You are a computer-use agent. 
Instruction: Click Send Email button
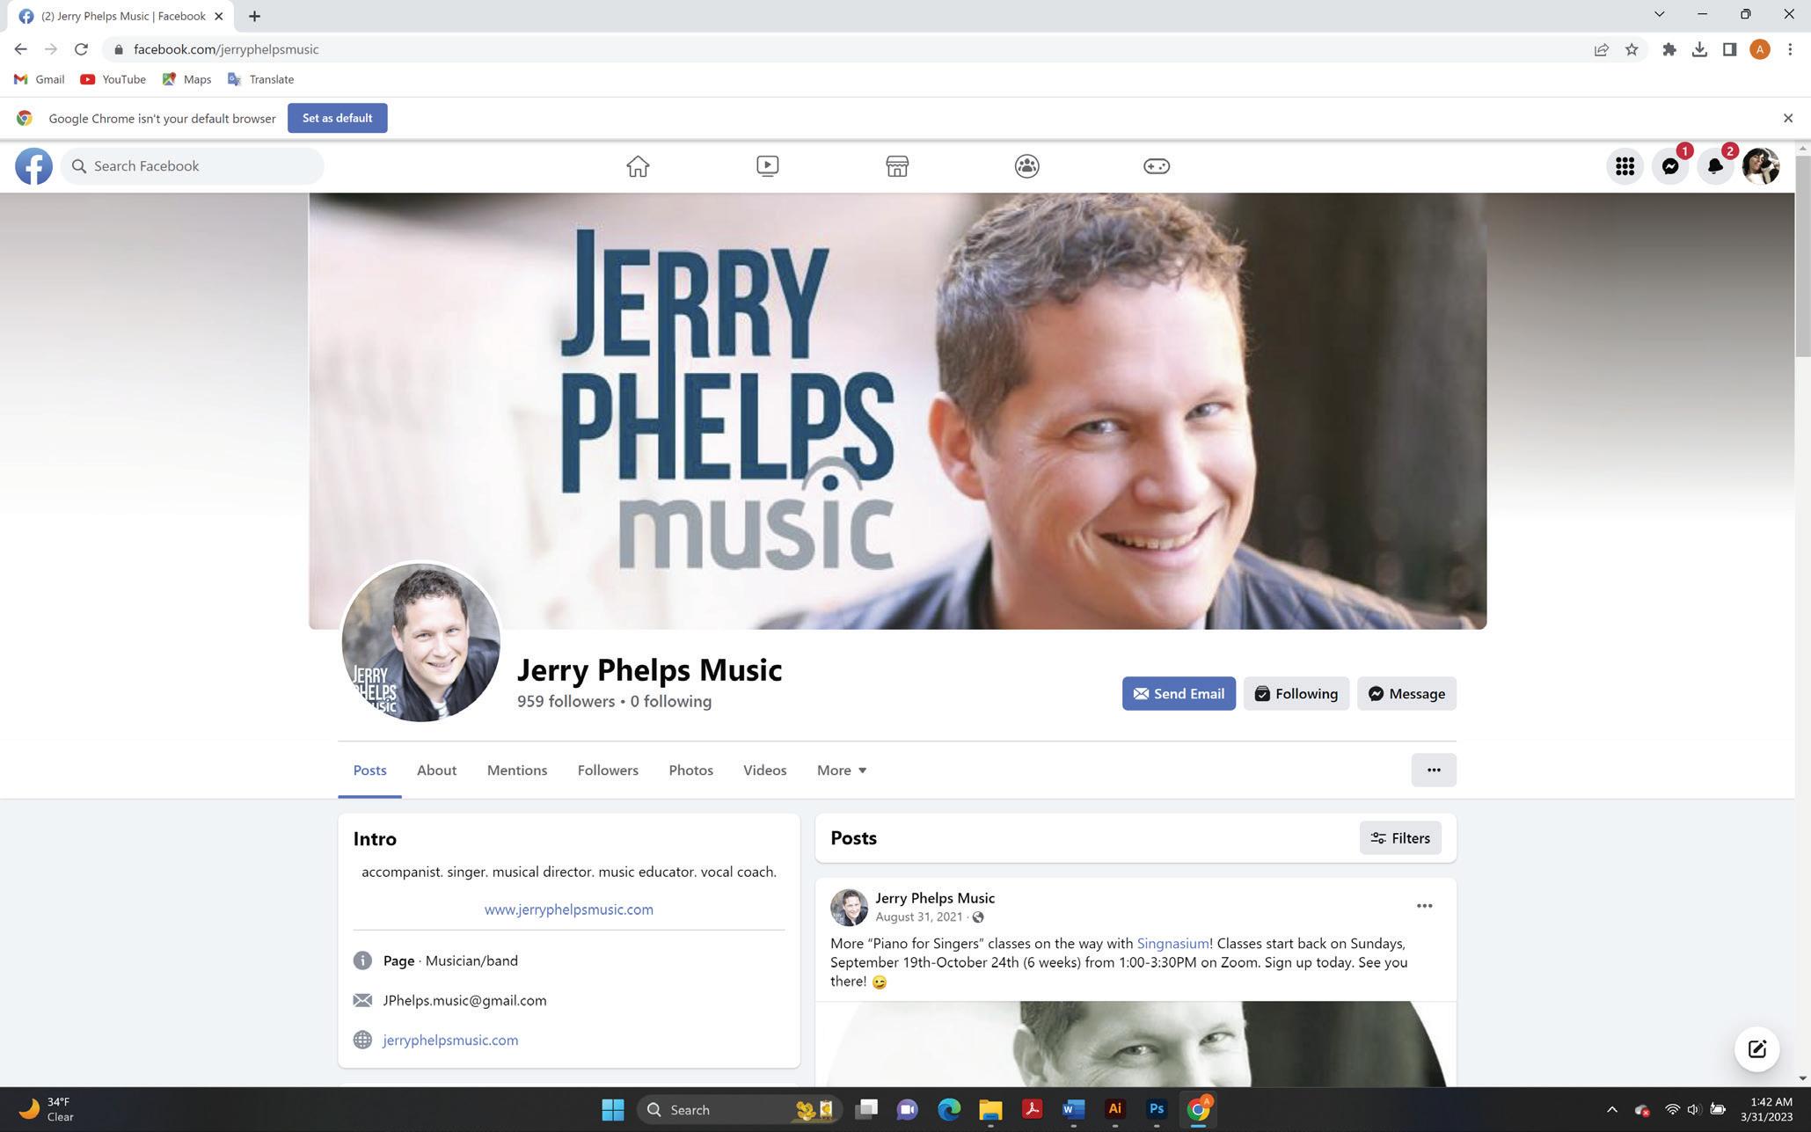[x=1178, y=694]
